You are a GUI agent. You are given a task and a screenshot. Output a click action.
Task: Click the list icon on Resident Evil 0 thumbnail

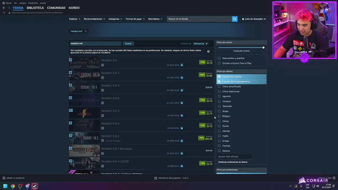[x=71, y=123]
